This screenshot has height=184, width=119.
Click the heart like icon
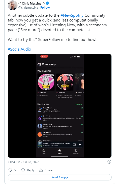pyautogui.click(x=10, y=170)
